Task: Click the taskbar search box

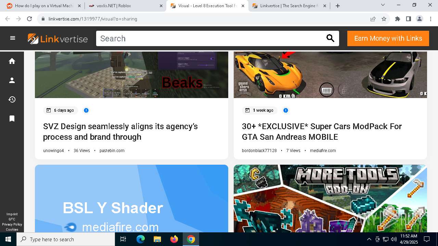Action: [x=66, y=239]
